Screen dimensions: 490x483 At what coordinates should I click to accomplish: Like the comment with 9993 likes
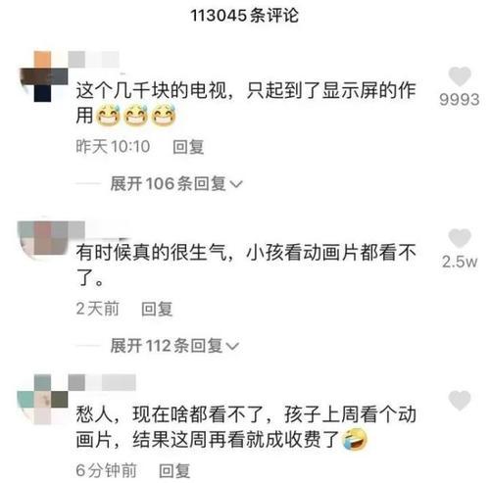pyautogui.click(x=460, y=76)
